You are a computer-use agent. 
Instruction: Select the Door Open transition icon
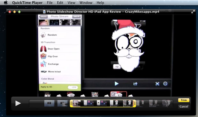pyautogui.click(x=43, y=49)
